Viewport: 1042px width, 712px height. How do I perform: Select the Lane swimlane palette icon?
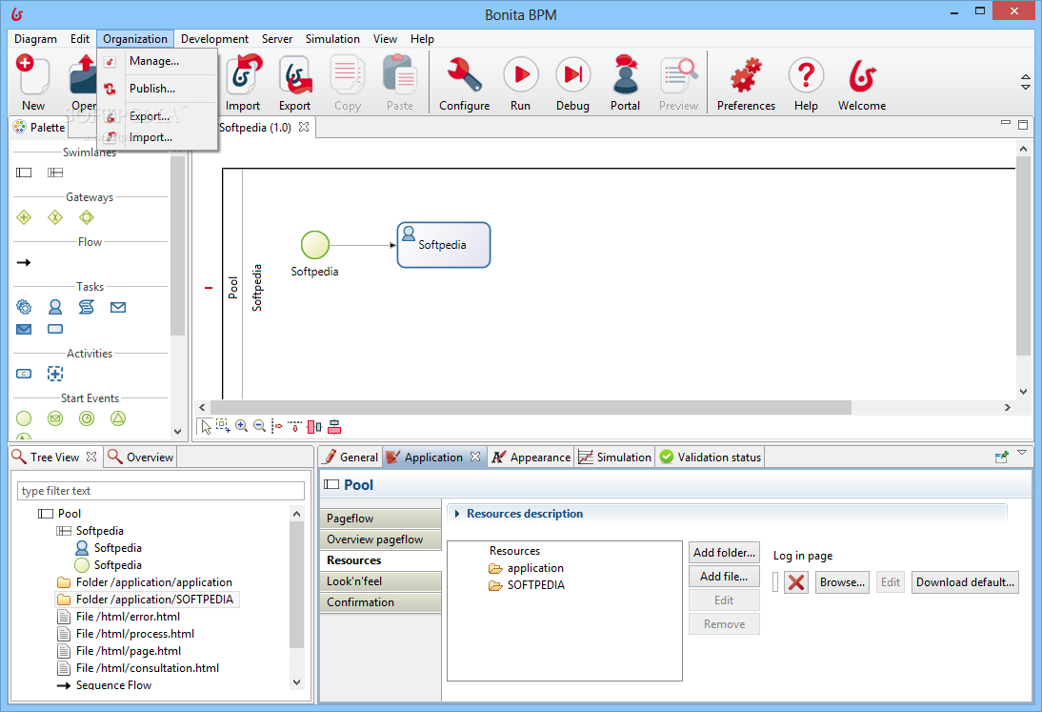click(55, 173)
